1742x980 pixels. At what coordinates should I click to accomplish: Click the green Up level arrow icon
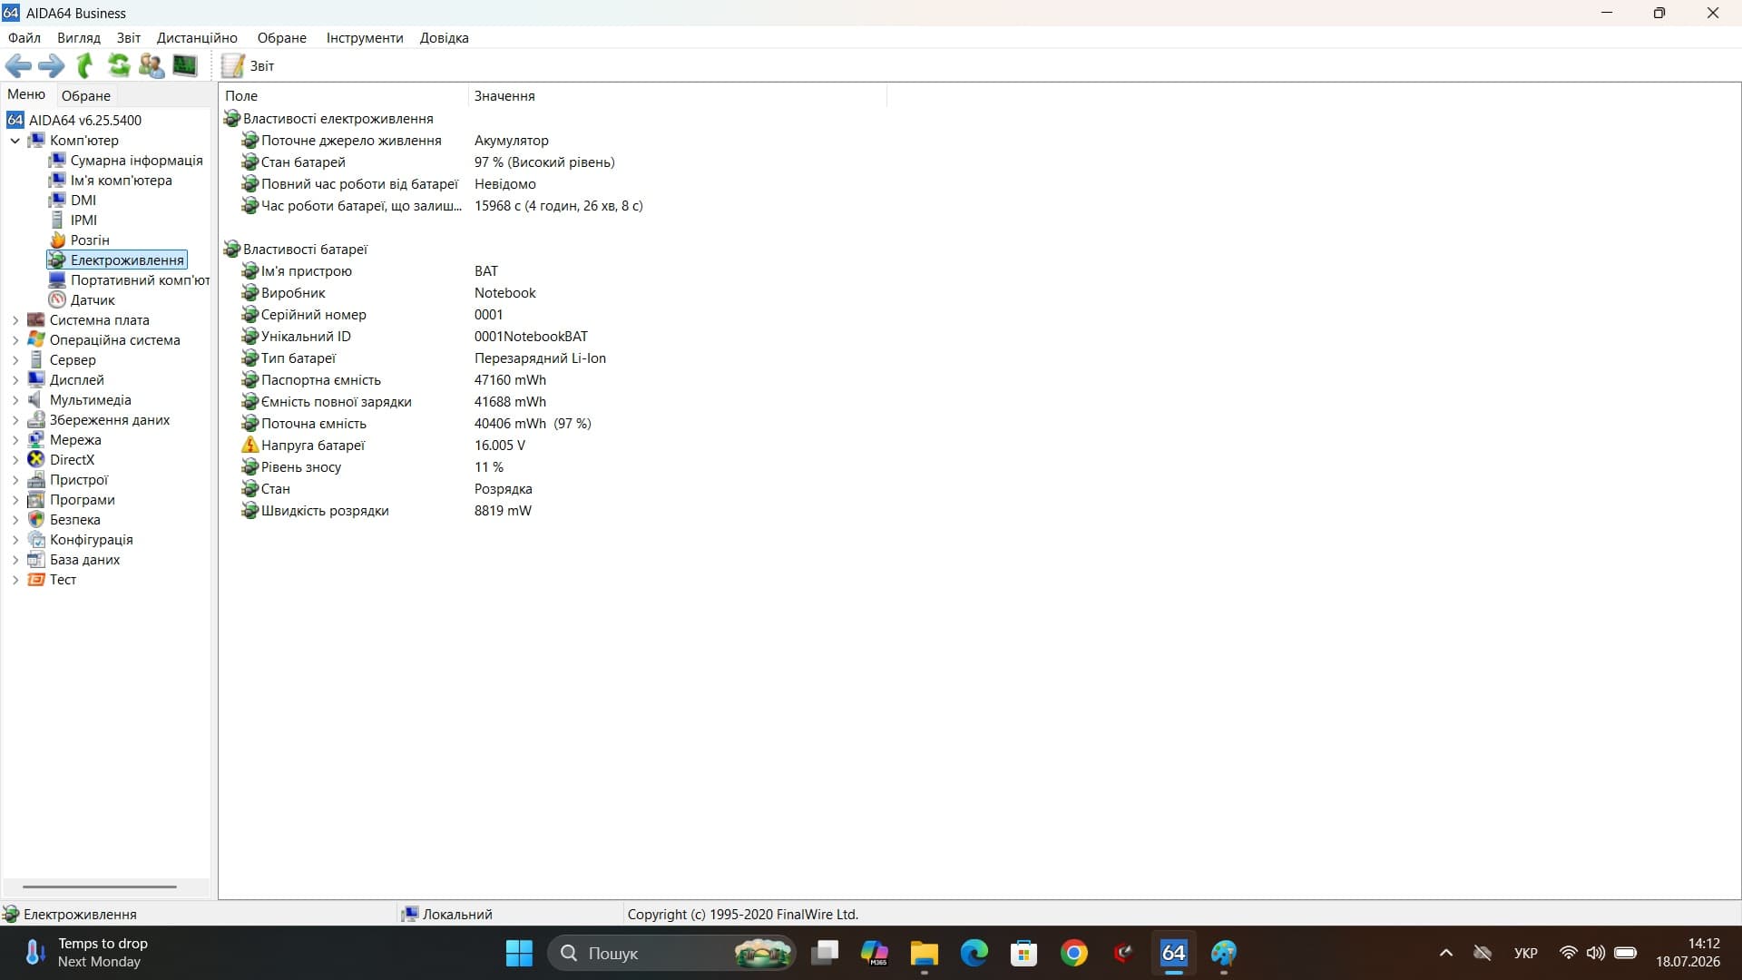(x=84, y=65)
